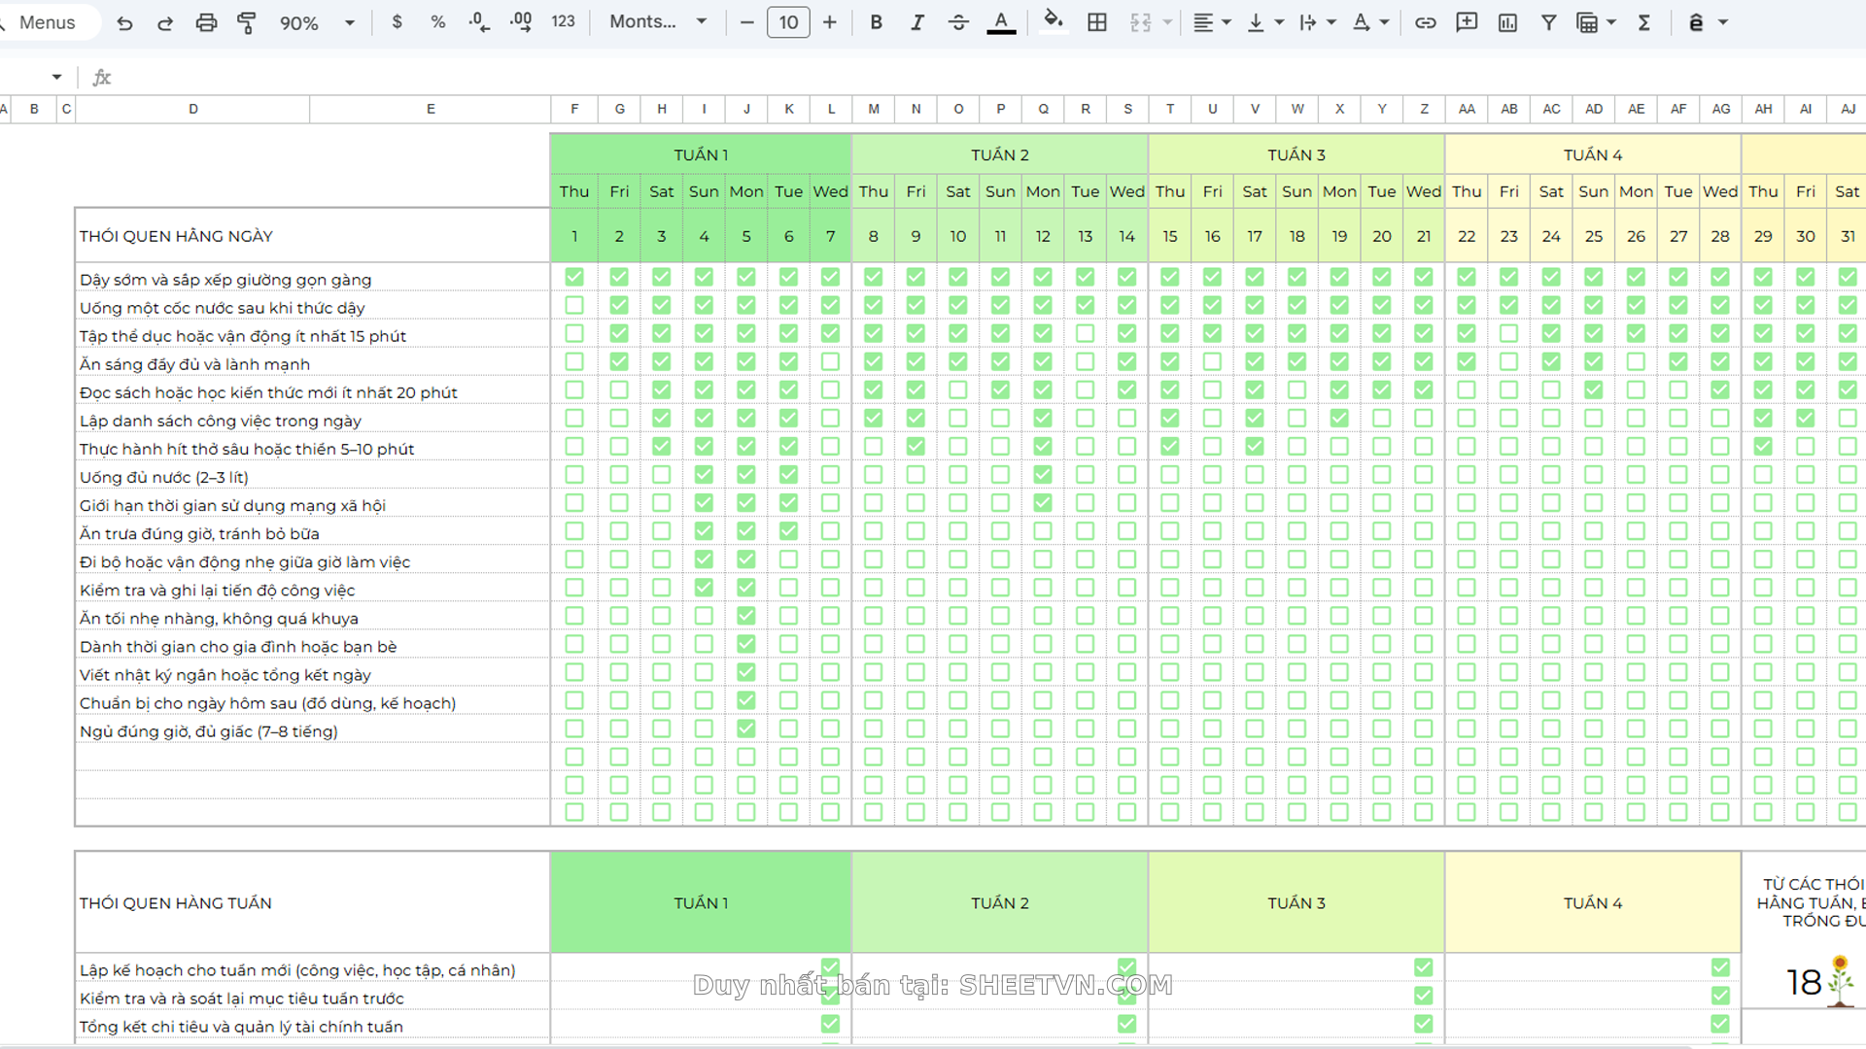Expand the Name box dropdown arrow
This screenshot has width=1866, height=1049.
pyautogui.click(x=57, y=77)
